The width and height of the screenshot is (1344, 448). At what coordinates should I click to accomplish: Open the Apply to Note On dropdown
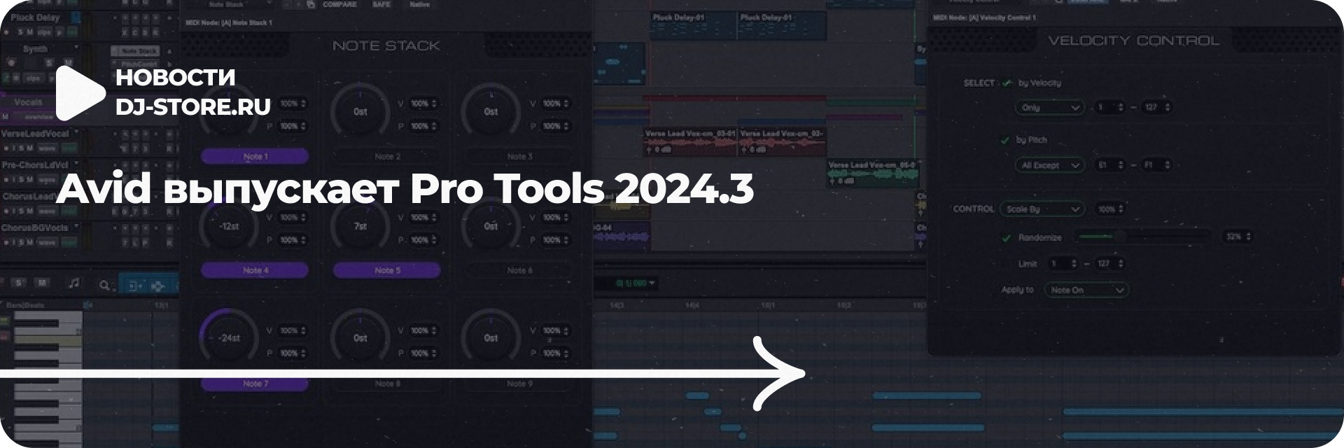click(x=1086, y=290)
